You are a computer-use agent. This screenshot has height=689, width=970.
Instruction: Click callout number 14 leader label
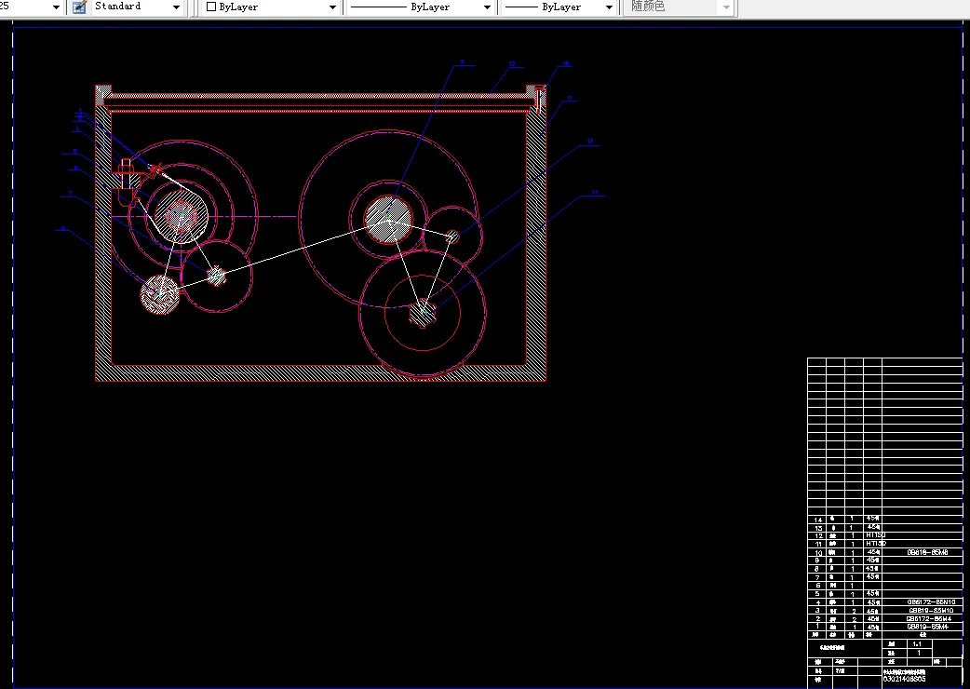(x=595, y=193)
